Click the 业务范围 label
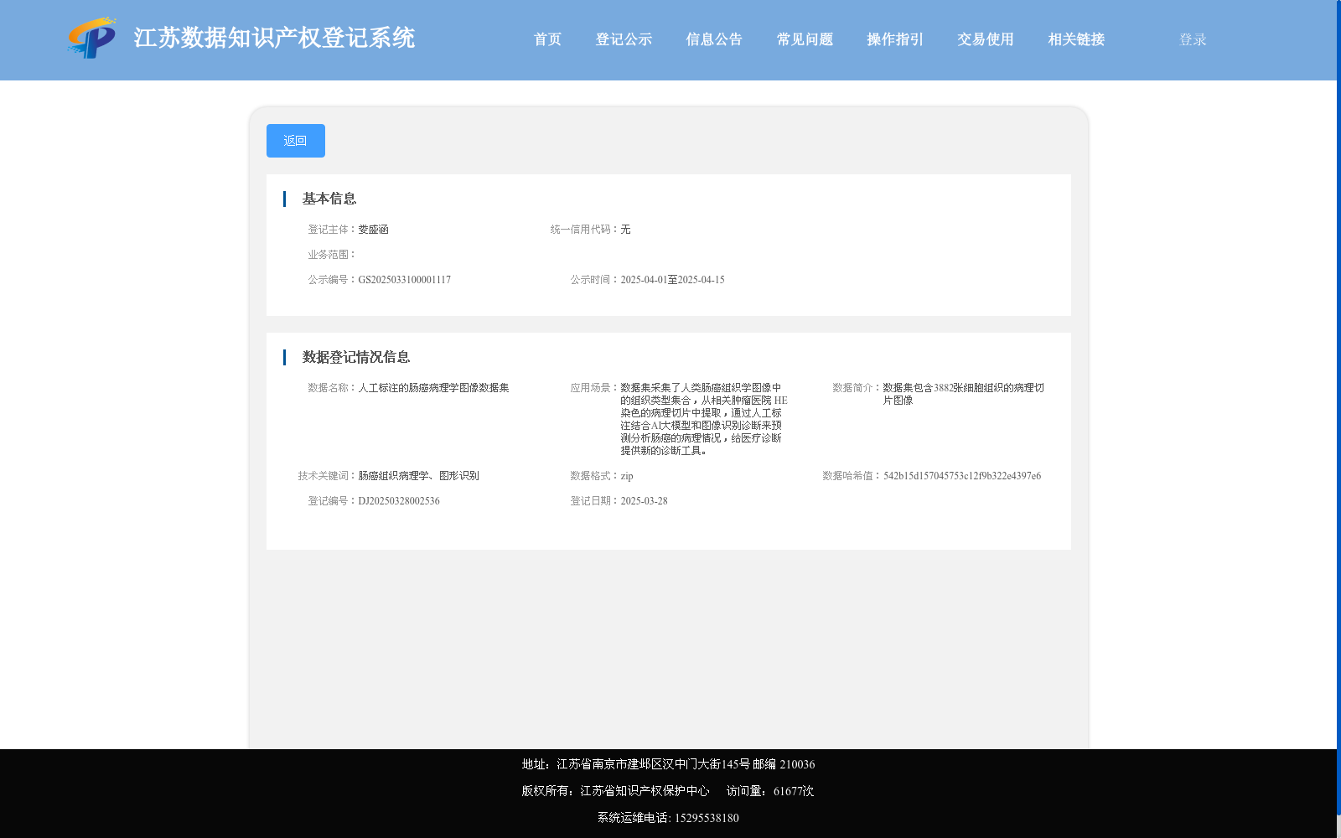 click(332, 255)
